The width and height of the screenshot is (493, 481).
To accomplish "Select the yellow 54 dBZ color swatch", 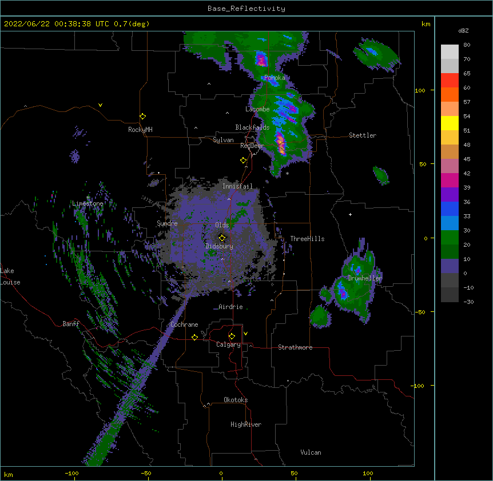I will pos(450,123).
